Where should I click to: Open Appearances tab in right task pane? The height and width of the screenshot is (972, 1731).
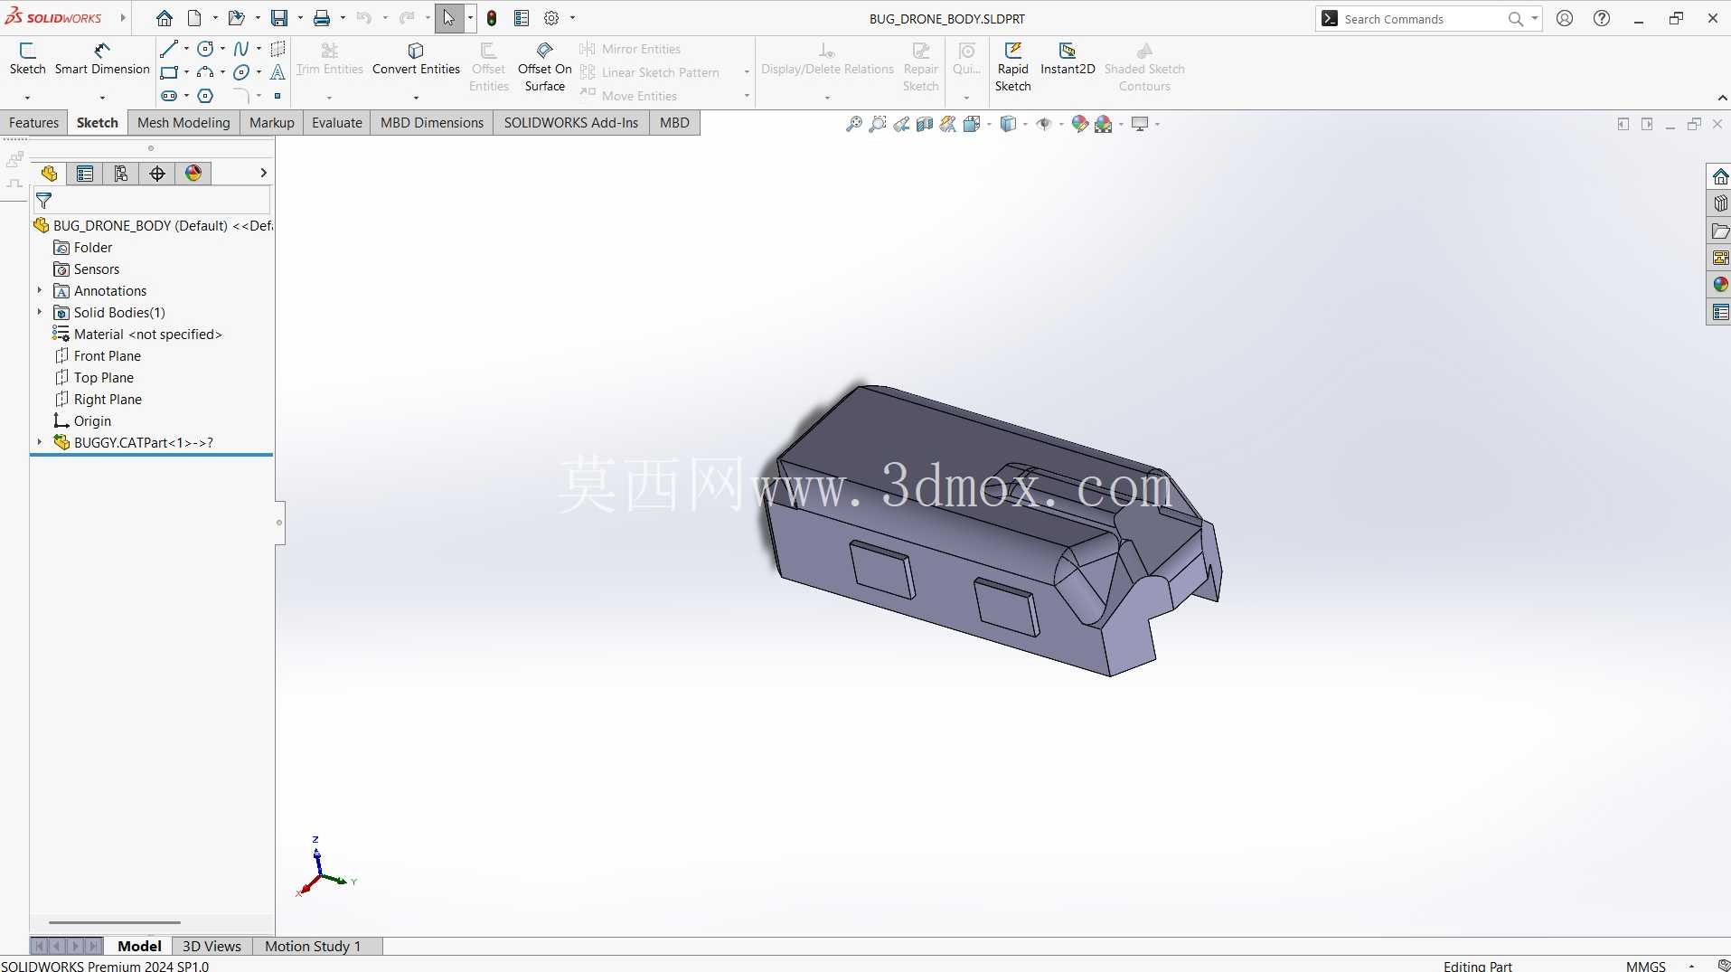1719,285
